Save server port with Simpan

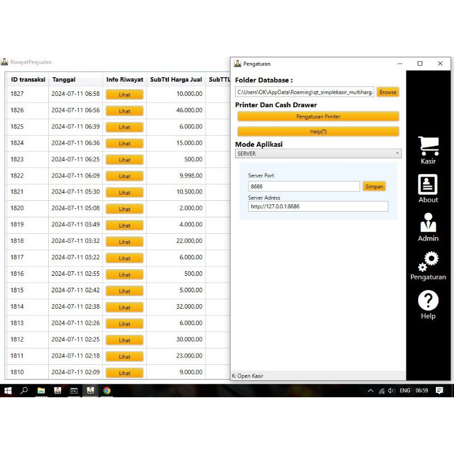(x=374, y=186)
